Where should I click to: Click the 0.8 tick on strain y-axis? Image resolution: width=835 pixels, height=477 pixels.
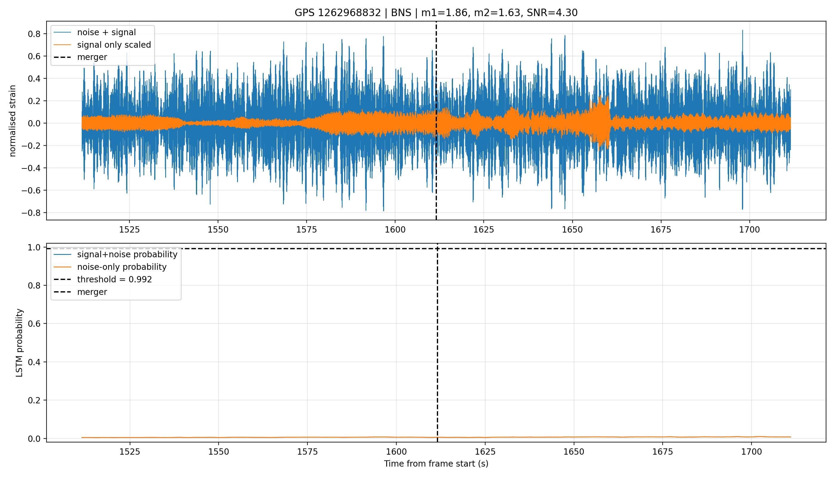coord(34,34)
